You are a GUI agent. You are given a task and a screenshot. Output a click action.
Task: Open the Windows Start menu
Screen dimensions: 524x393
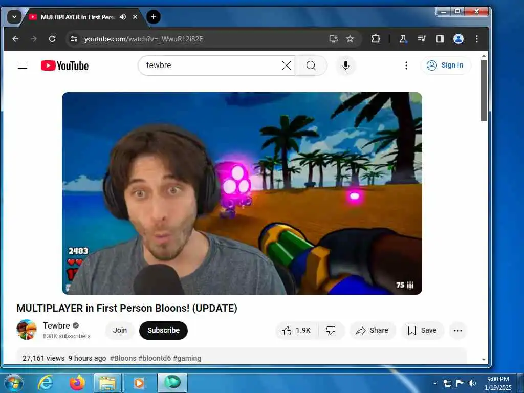pyautogui.click(x=14, y=383)
